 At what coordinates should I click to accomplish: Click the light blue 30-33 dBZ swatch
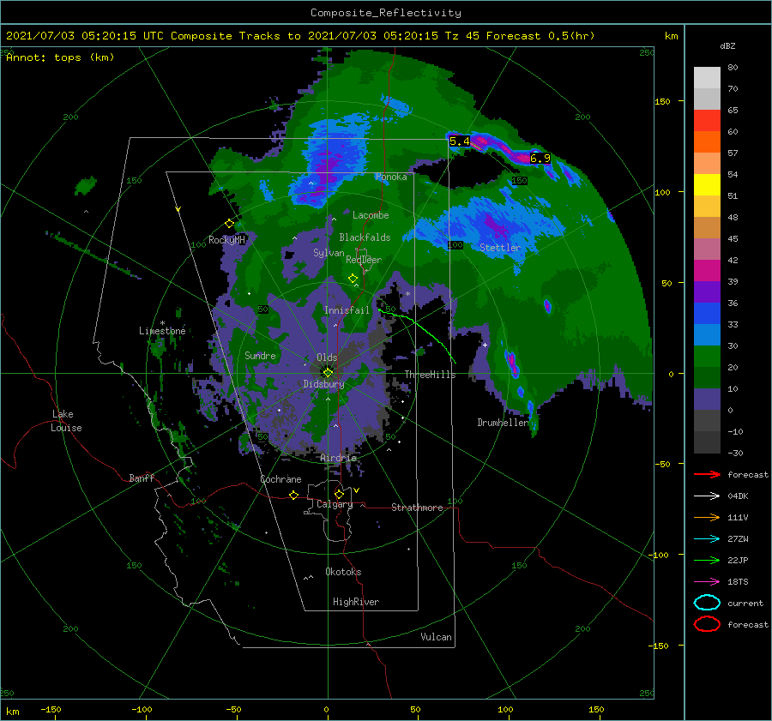(707, 335)
